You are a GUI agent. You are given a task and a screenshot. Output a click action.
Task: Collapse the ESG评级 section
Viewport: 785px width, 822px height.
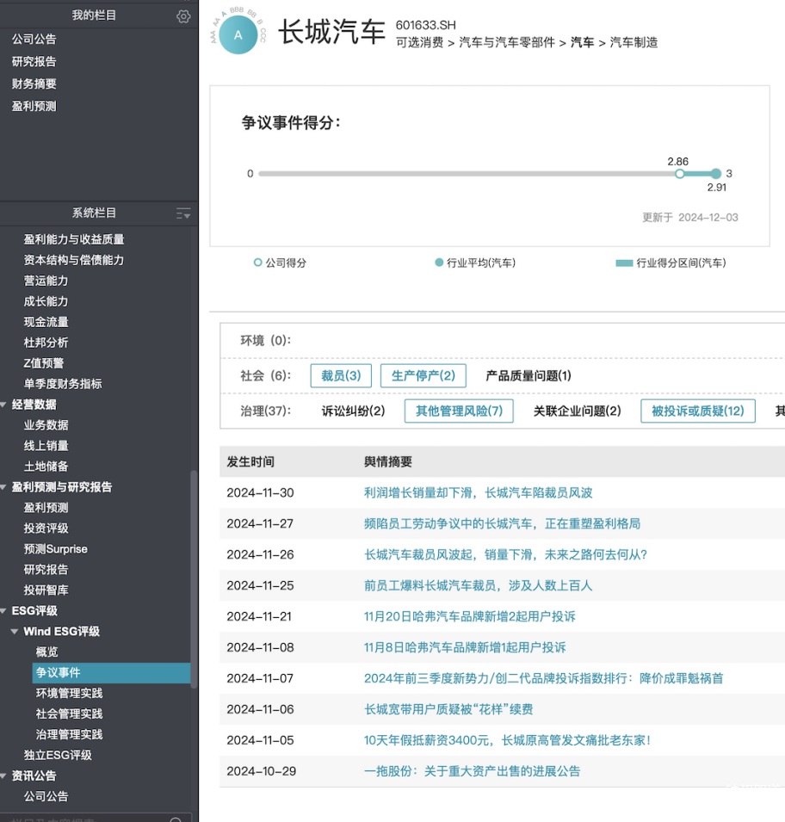[4, 611]
